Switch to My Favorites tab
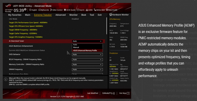197x101 pixels. pos(15,15)
